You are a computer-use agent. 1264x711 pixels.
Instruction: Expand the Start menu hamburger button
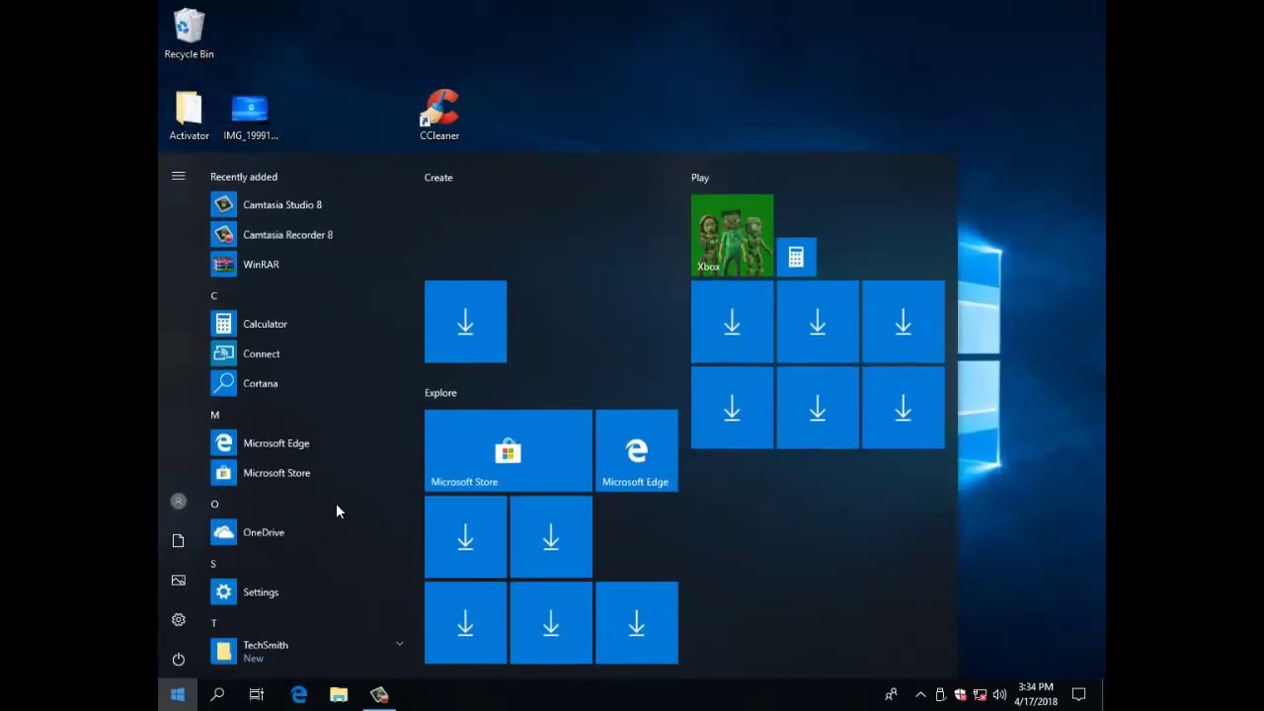[178, 177]
